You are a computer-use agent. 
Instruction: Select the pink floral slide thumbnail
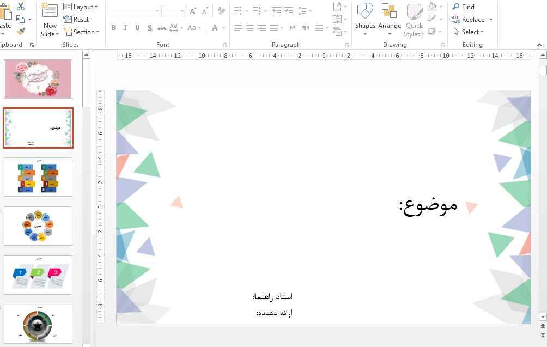[x=38, y=79]
